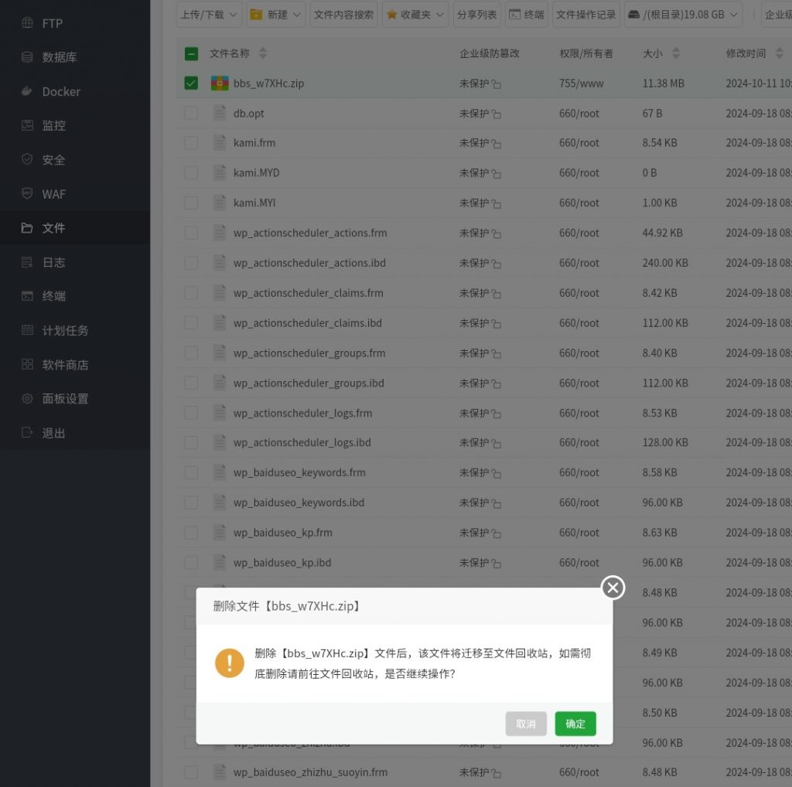Confirm deletion with the 确定 button

[x=575, y=724]
